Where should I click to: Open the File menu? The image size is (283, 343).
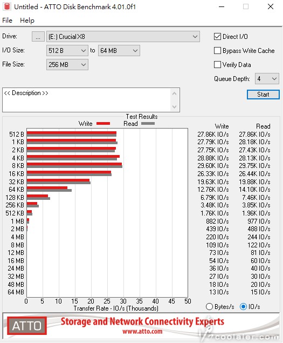(x=7, y=21)
